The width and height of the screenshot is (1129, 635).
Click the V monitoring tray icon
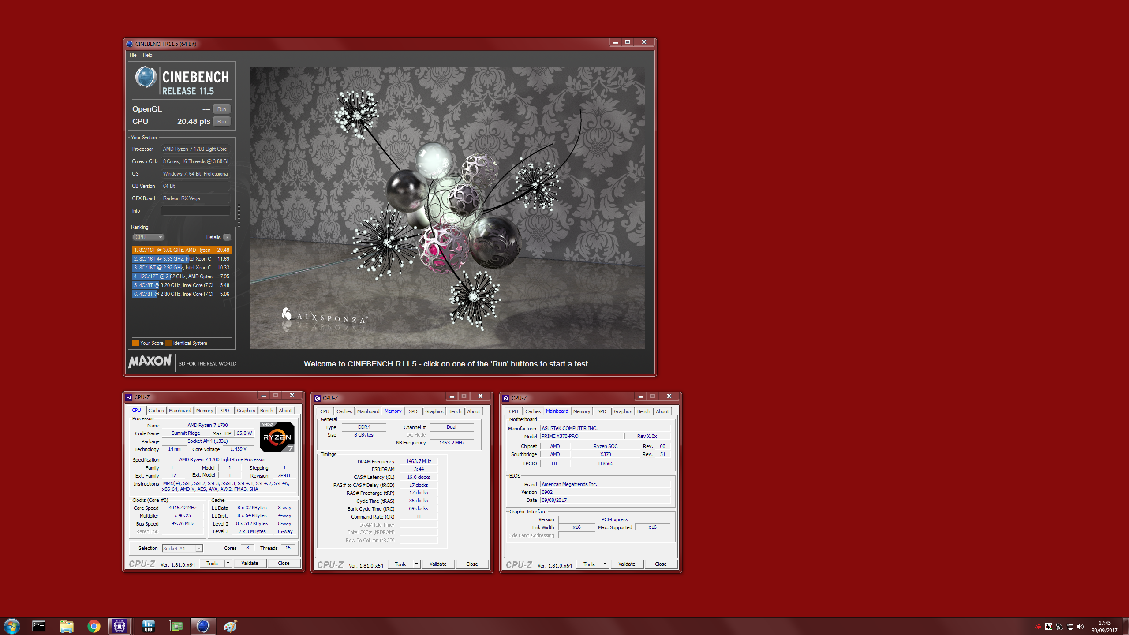tap(1049, 627)
